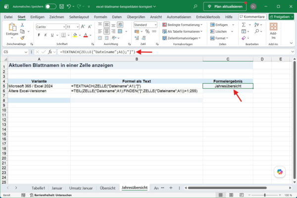The height and width of the screenshot is (198, 297).
Task: Open the font name Carlito dropdown
Action: (x=64, y=27)
